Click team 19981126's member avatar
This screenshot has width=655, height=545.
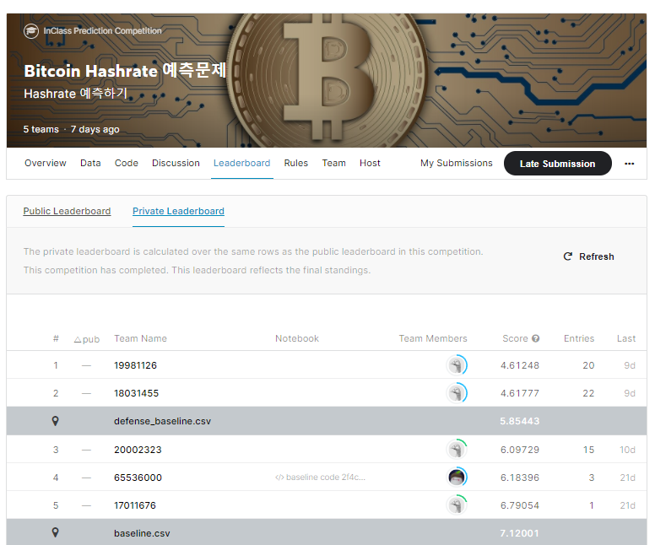pos(456,365)
